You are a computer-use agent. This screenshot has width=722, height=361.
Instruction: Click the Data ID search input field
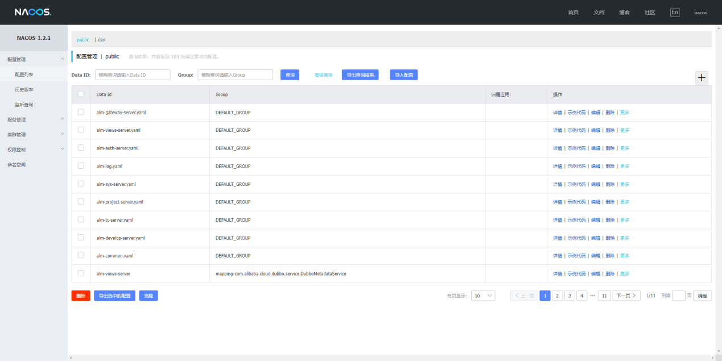click(x=133, y=75)
